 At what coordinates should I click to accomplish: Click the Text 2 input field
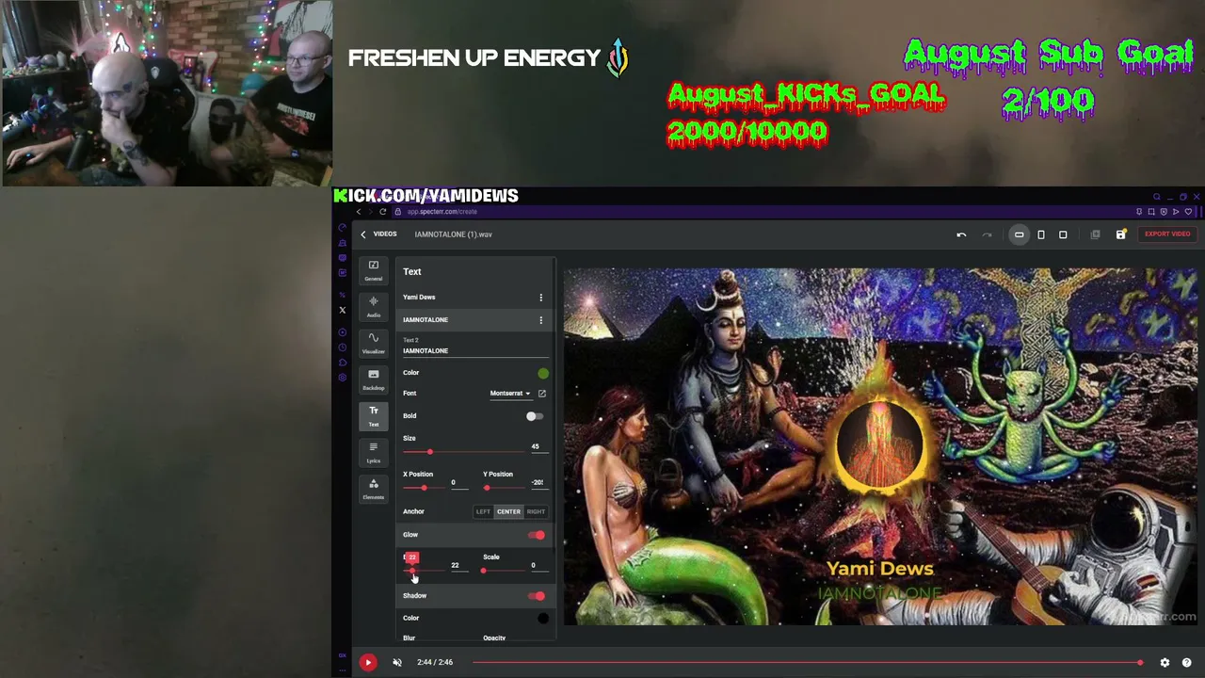point(475,351)
